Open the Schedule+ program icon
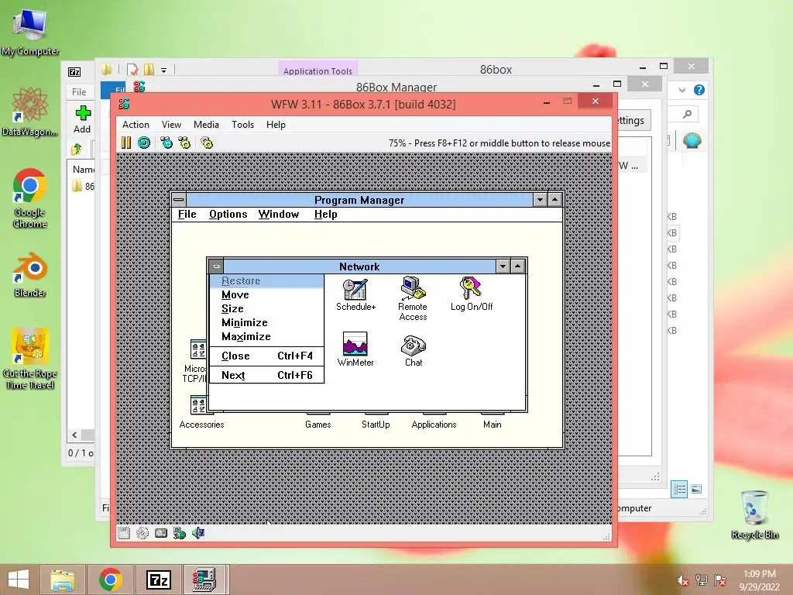Image resolution: width=793 pixels, height=595 pixels. tap(355, 295)
